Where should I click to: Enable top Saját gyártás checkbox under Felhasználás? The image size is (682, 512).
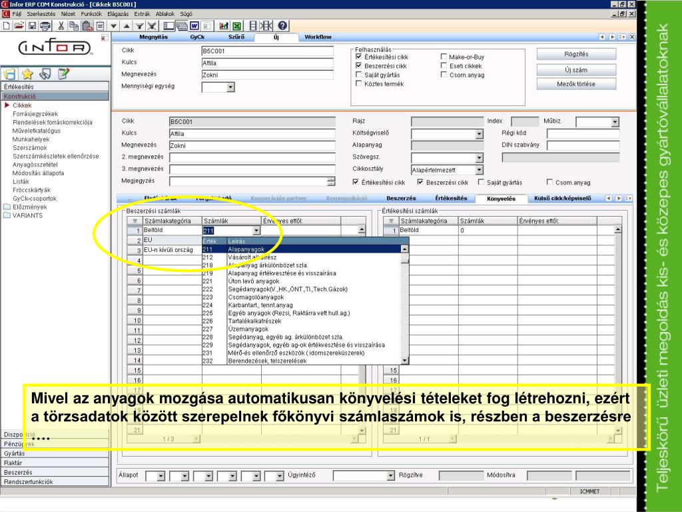click(x=358, y=75)
